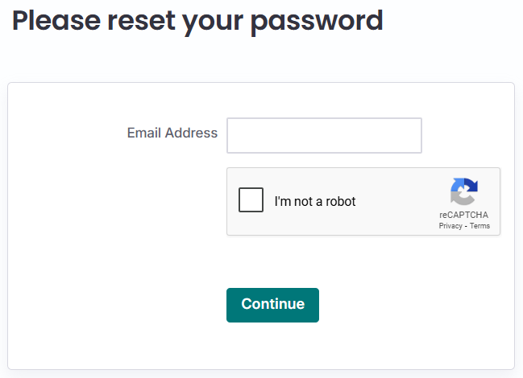
Task: Click Continue below the reCAPTCHA widget
Action: [272, 304]
